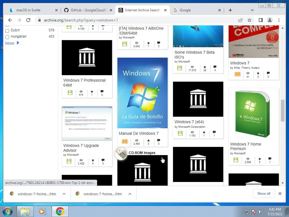Screen dimensions: 289x217
Task: Click the network tray icon
Action: [247, 212]
